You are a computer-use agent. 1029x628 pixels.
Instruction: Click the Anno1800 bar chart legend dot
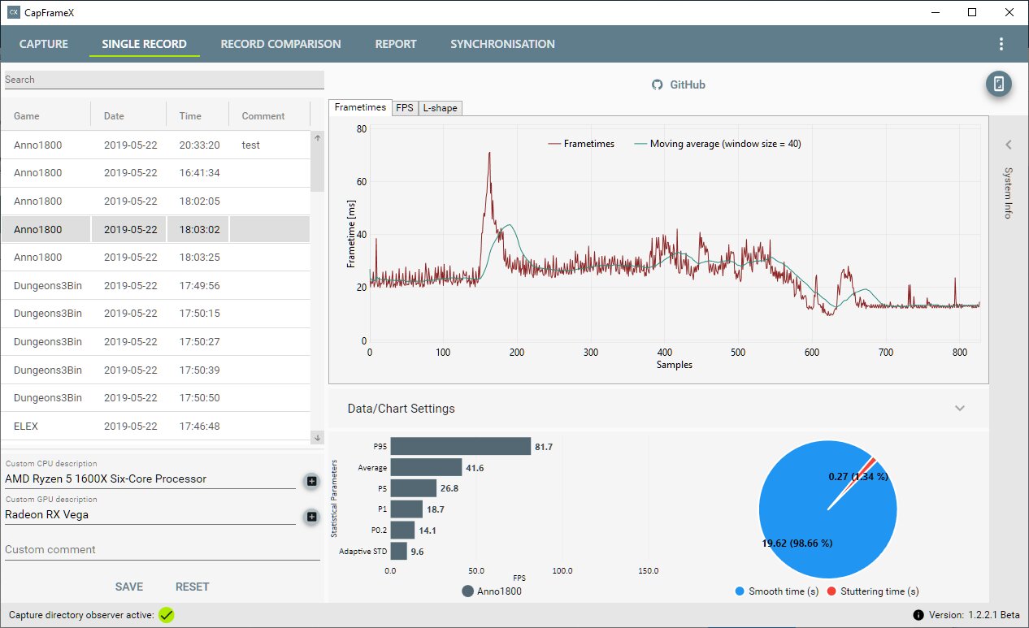click(467, 591)
